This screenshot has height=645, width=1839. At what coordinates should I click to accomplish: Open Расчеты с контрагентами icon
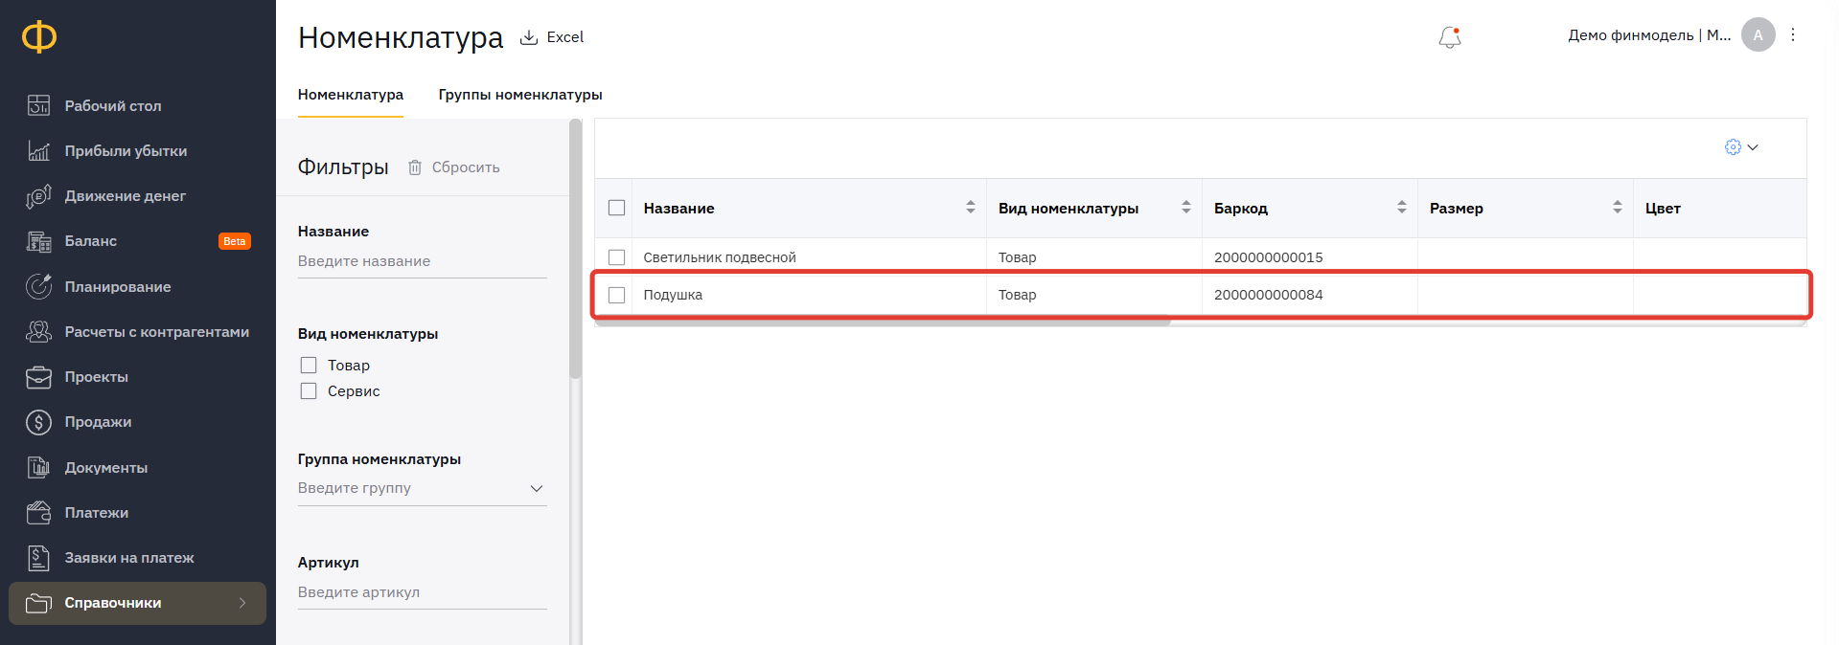[38, 331]
